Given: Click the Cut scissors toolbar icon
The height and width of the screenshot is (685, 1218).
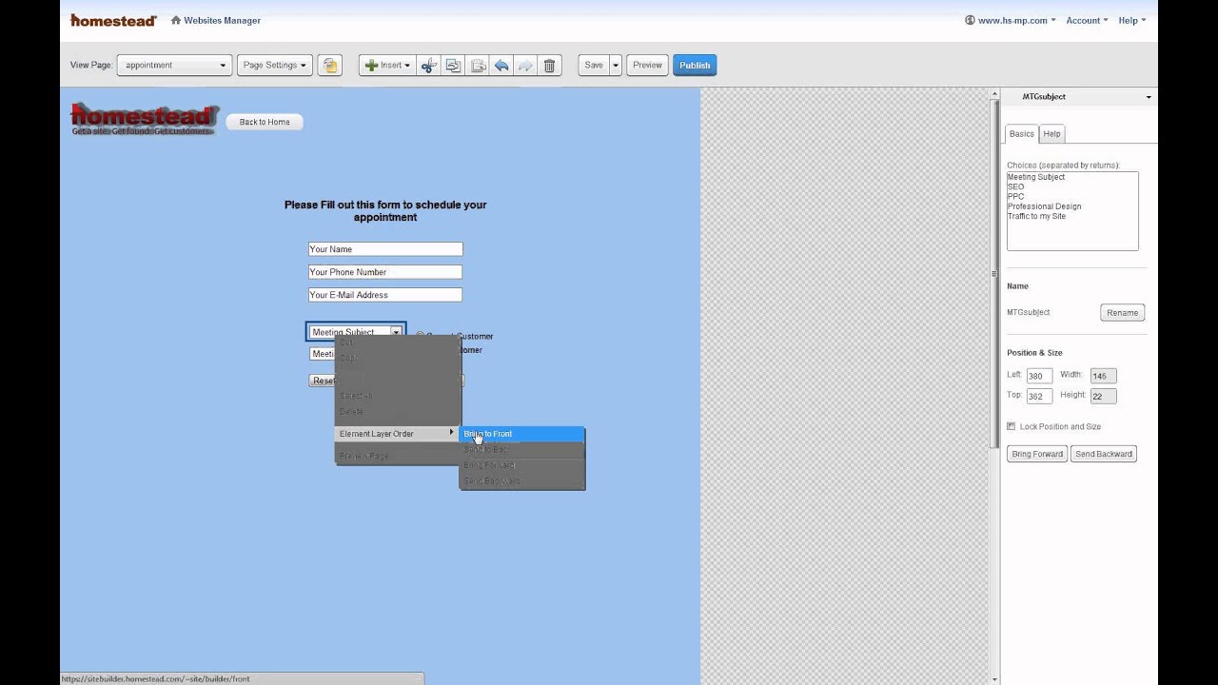Looking at the screenshot, I should tap(428, 66).
